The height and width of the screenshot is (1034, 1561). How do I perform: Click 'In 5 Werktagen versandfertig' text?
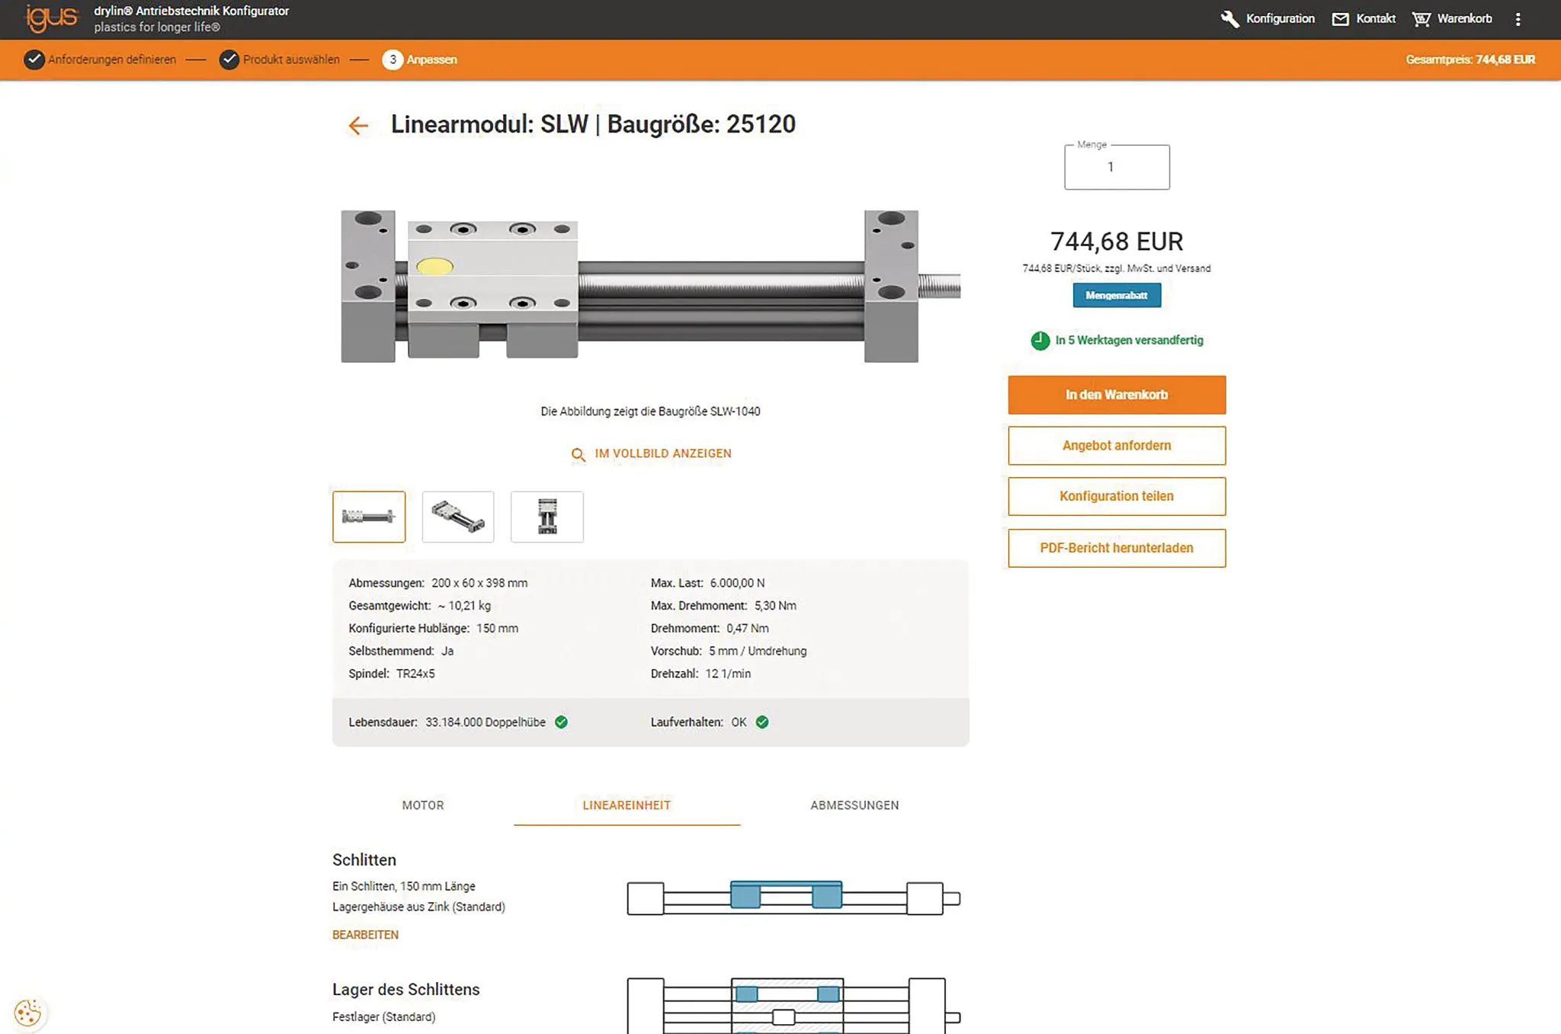(1129, 341)
